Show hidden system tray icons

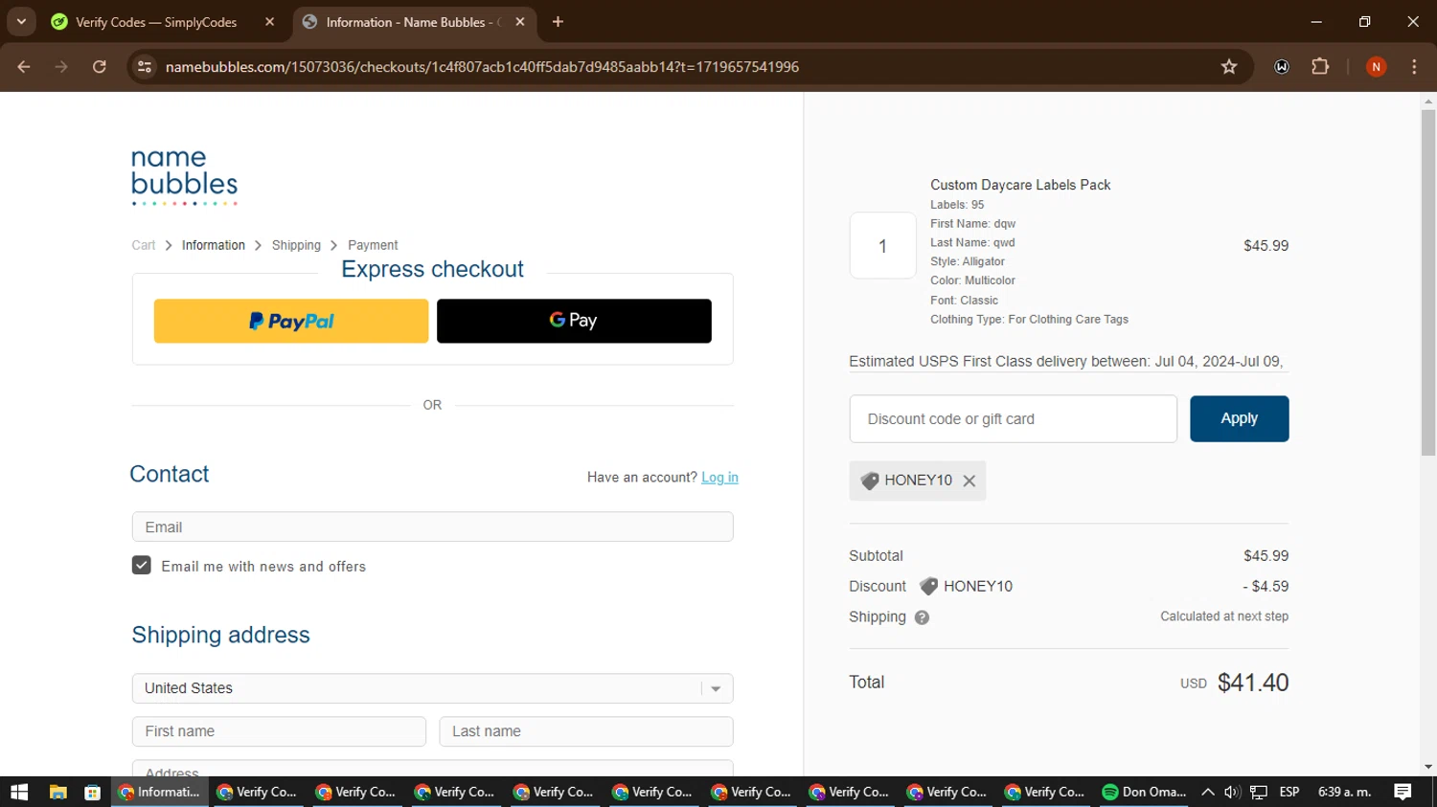pyautogui.click(x=1208, y=792)
